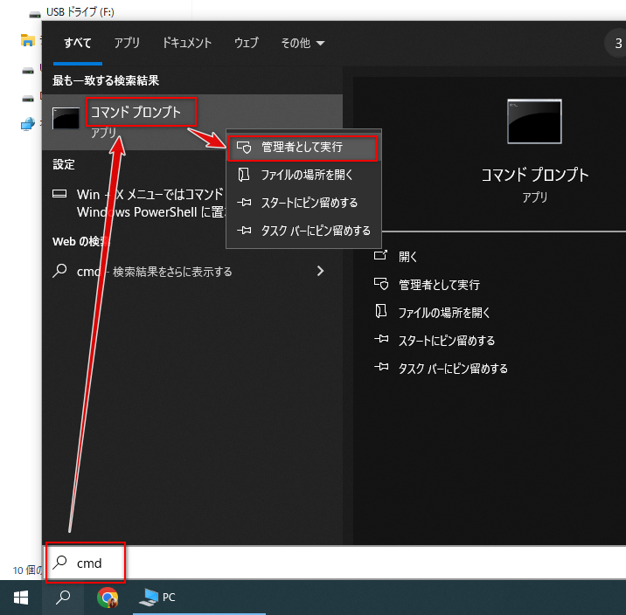Click the Command Prompt icon in results list
Screen dimensions: 626x615
(66, 118)
